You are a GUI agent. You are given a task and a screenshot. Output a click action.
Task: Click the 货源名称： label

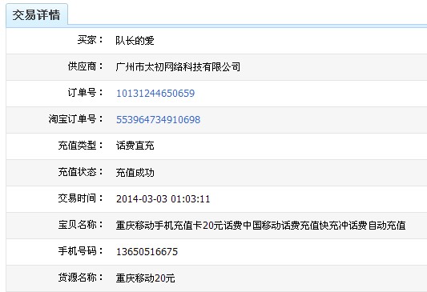pyautogui.click(x=81, y=278)
